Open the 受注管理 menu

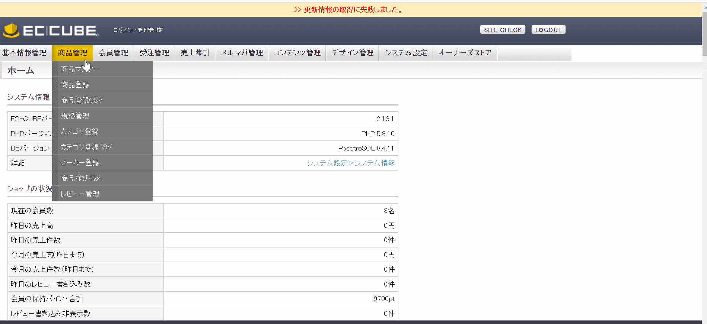tap(154, 53)
